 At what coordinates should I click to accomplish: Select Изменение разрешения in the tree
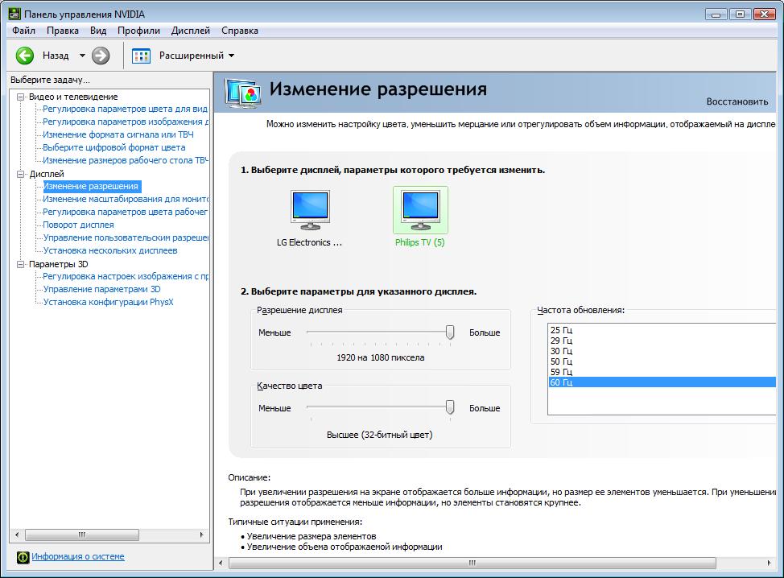91,186
